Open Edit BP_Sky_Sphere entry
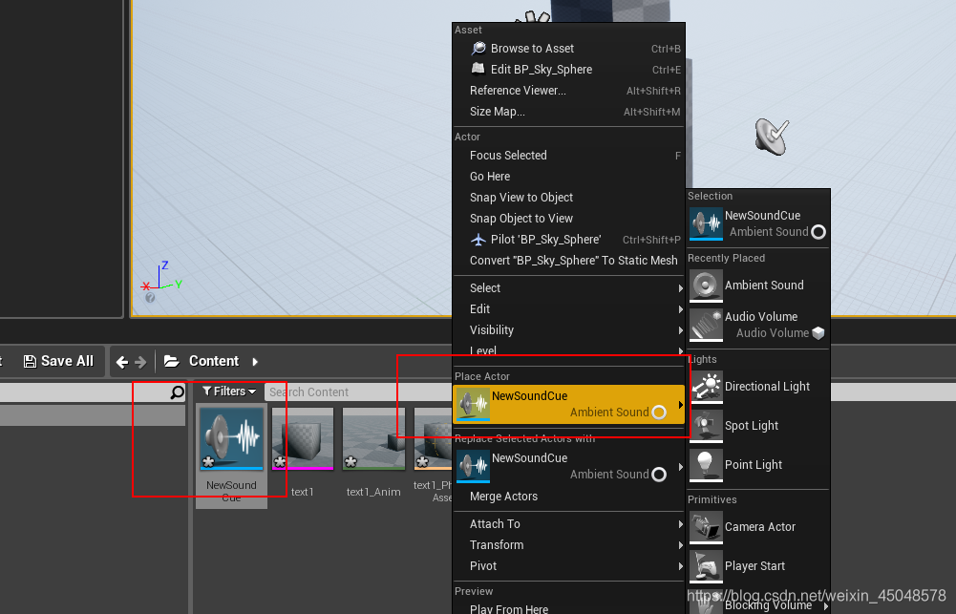Image resolution: width=956 pixels, height=614 pixels. point(568,70)
